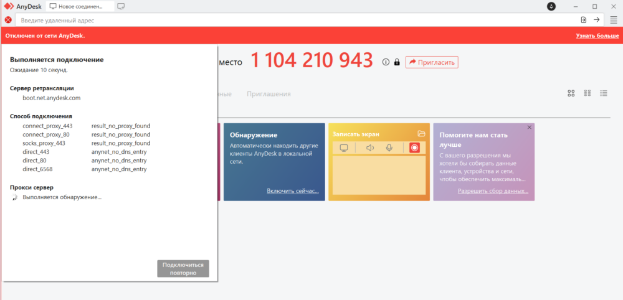
Task: Toggle speaker audio in screen recording card
Action: [370, 148]
